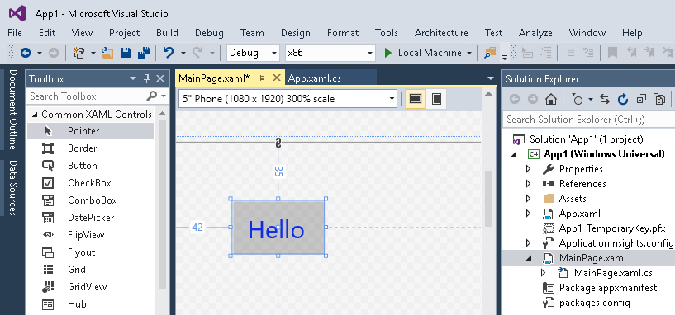Open the Toolbox window options dropdown

click(x=133, y=78)
